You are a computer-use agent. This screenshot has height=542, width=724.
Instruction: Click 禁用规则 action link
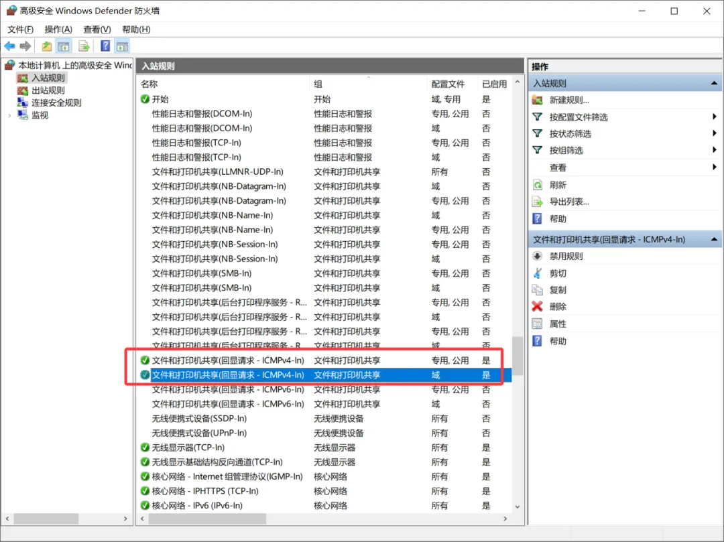point(566,256)
